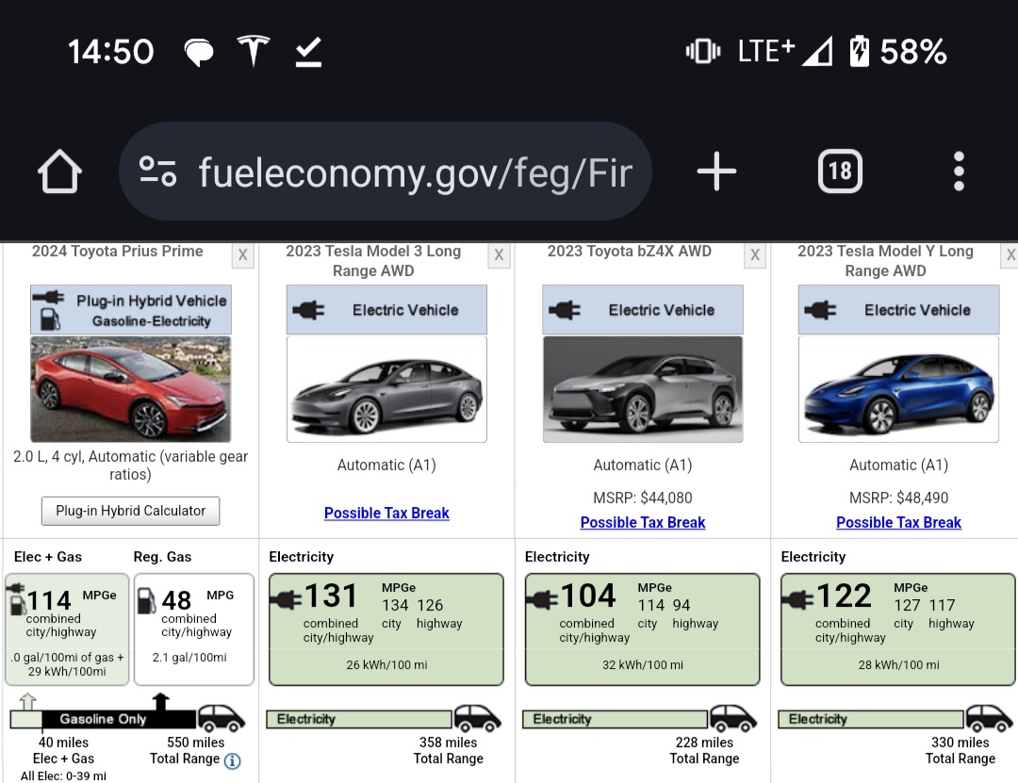This screenshot has width=1018, height=783.
Task: Tap the 2023 Toyota bZ4X AWD heading
Action: [x=629, y=252]
